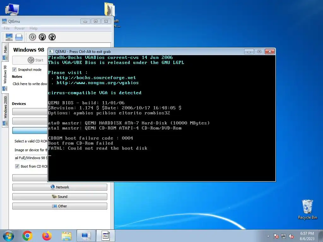Click the 'QEMU BIOS - build: 11/01/06' line
Screen dimensions: 323x242
click(x=86, y=103)
